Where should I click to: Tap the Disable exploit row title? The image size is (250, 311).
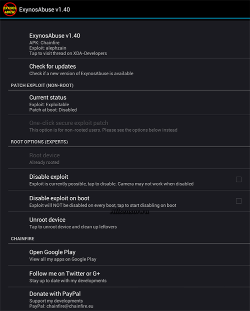pyautogui.click(x=48, y=177)
